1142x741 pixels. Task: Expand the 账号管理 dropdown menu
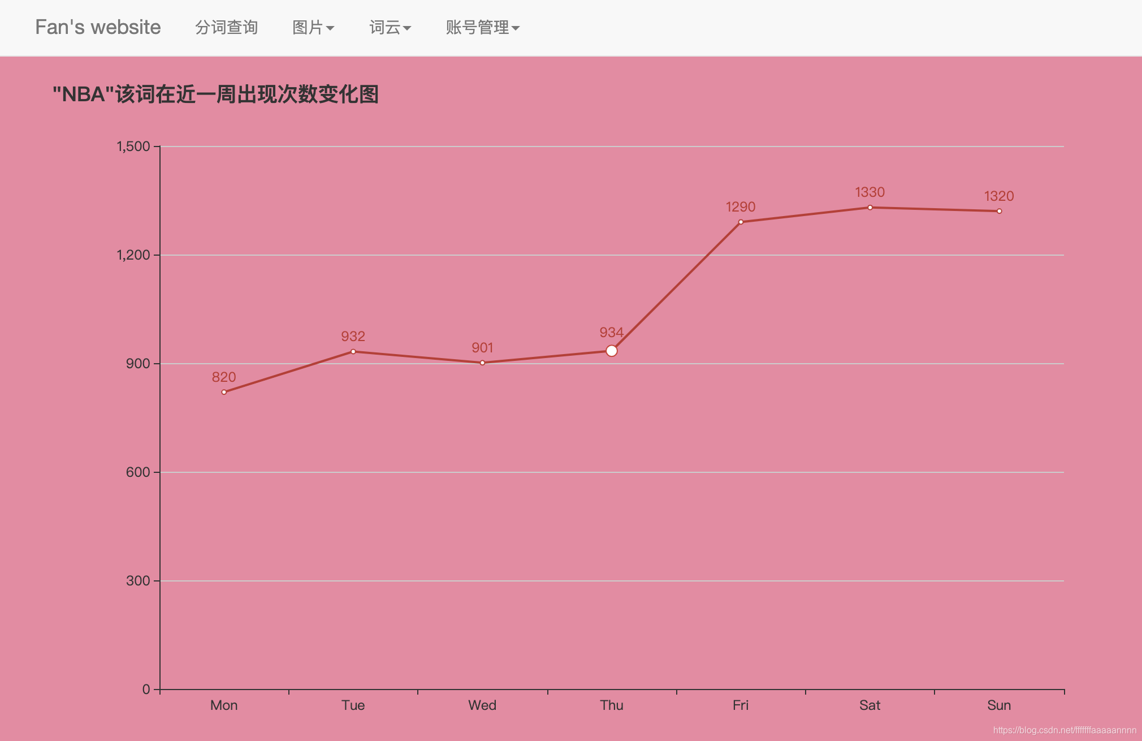tap(483, 27)
